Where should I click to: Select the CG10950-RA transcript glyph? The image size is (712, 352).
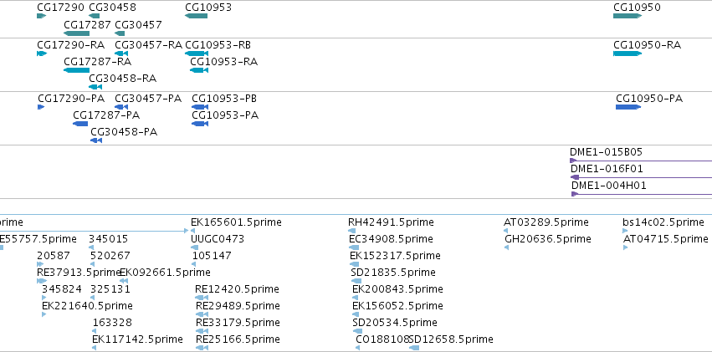pyautogui.click(x=627, y=54)
